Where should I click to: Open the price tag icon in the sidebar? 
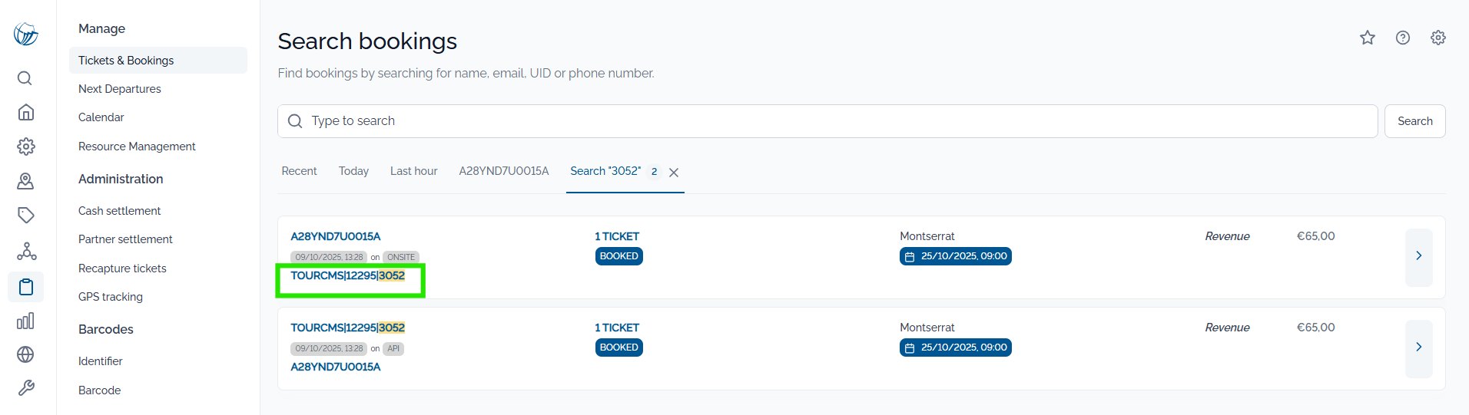[25, 215]
